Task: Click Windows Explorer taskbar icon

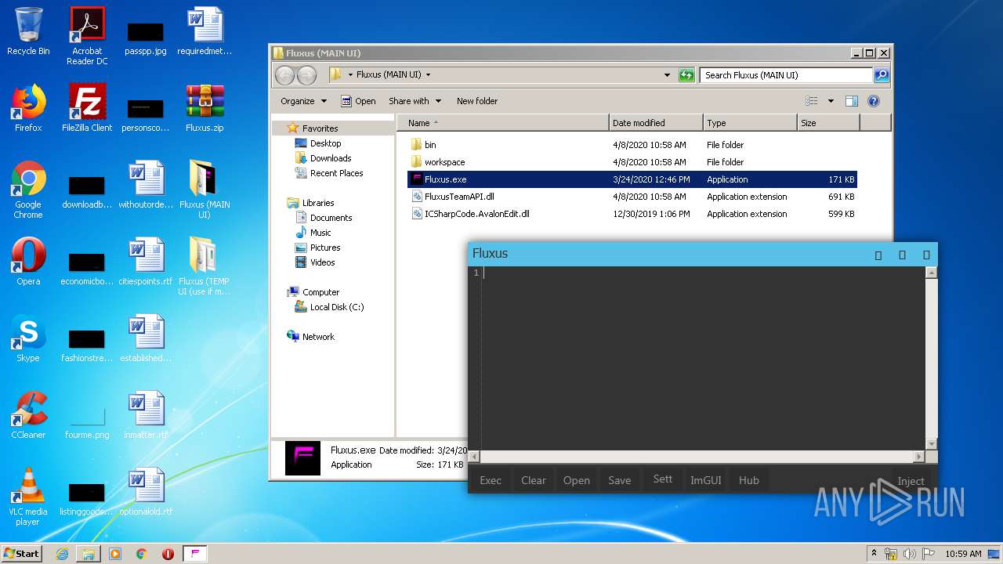Action: 89,554
